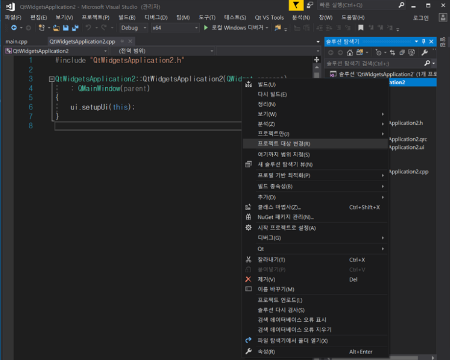This screenshot has width=450, height=360.
Task: Click the pending changes filter clock icon
Action: pyautogui.click(x=379, y=52)
